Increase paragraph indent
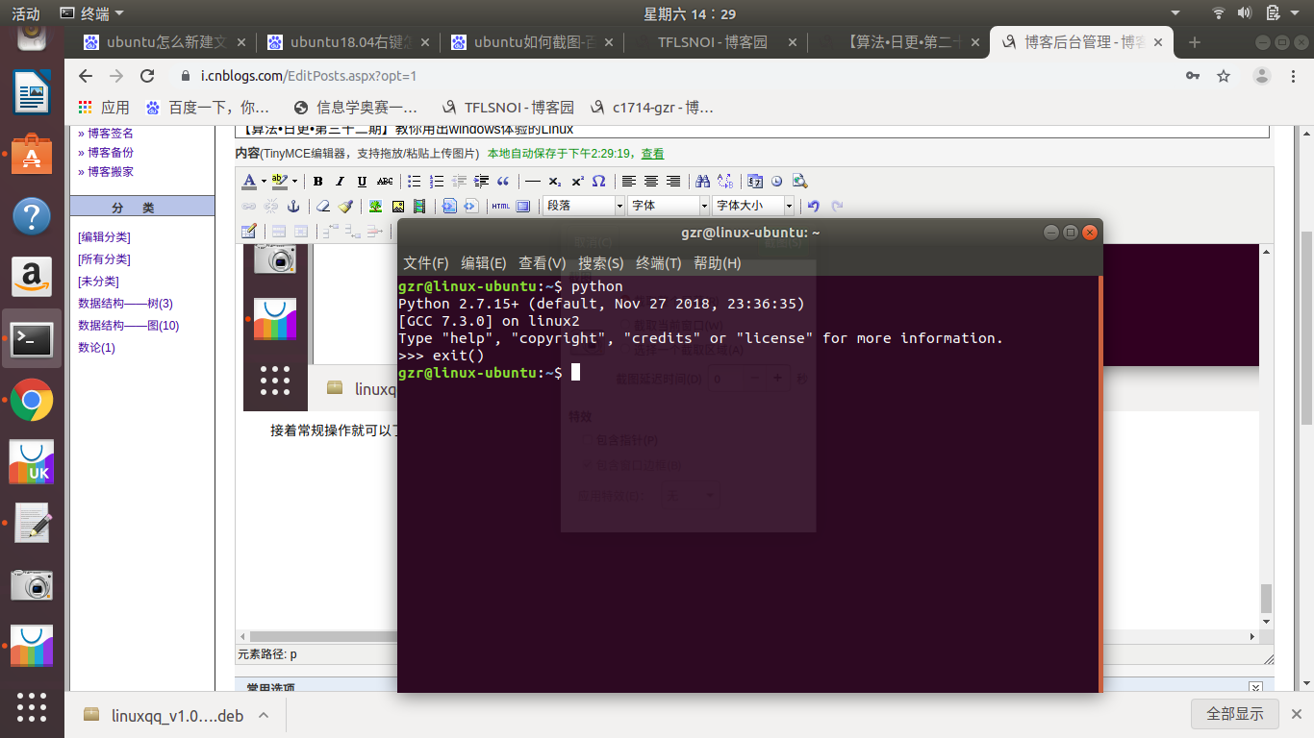 click(481, 182)
